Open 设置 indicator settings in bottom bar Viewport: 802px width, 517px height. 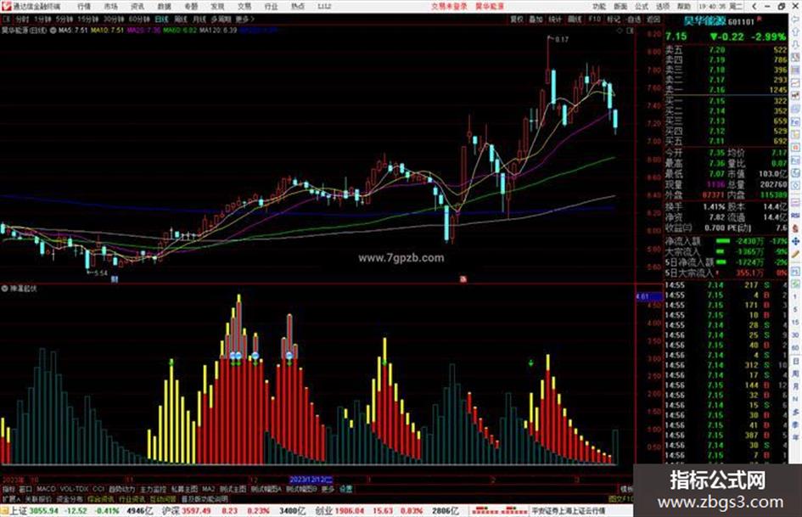tap(345, 489)
